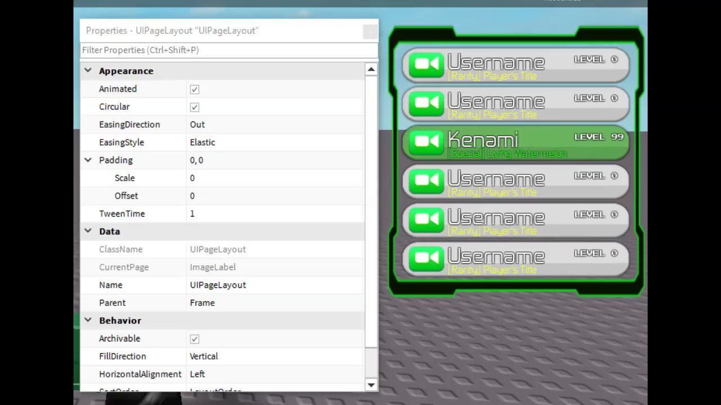Collapse the Data section

(88, 231)
